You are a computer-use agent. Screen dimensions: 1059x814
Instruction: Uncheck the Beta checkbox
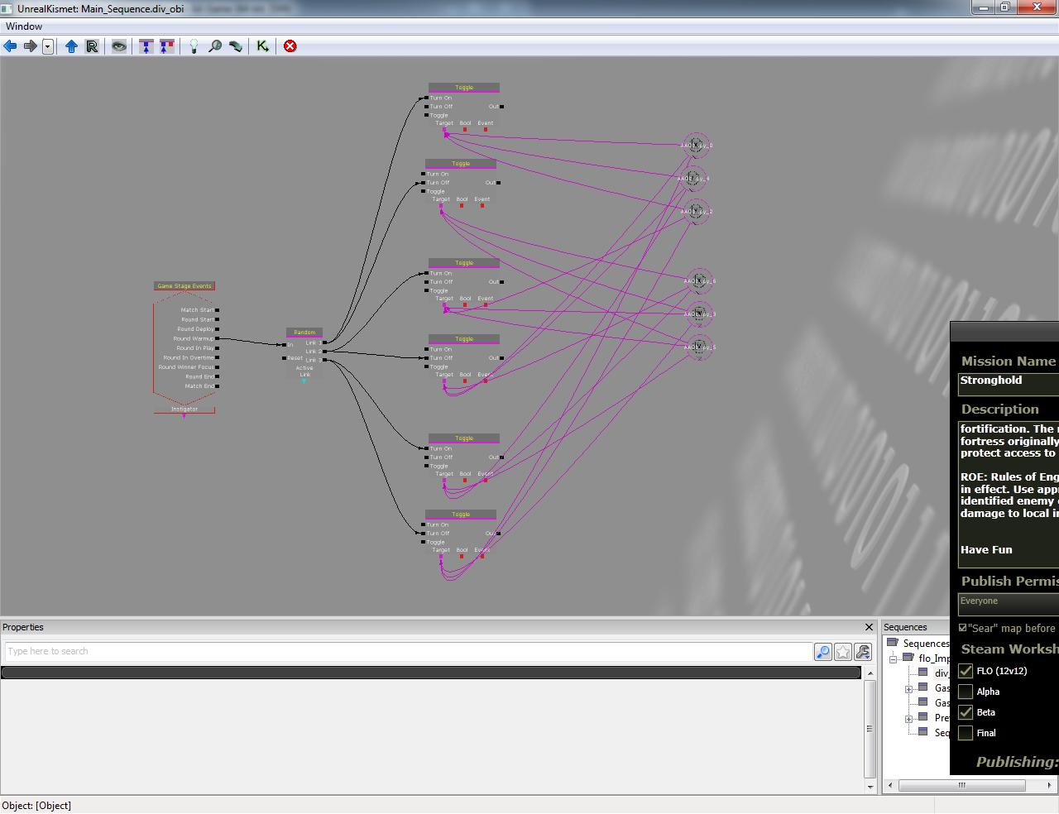966,712
